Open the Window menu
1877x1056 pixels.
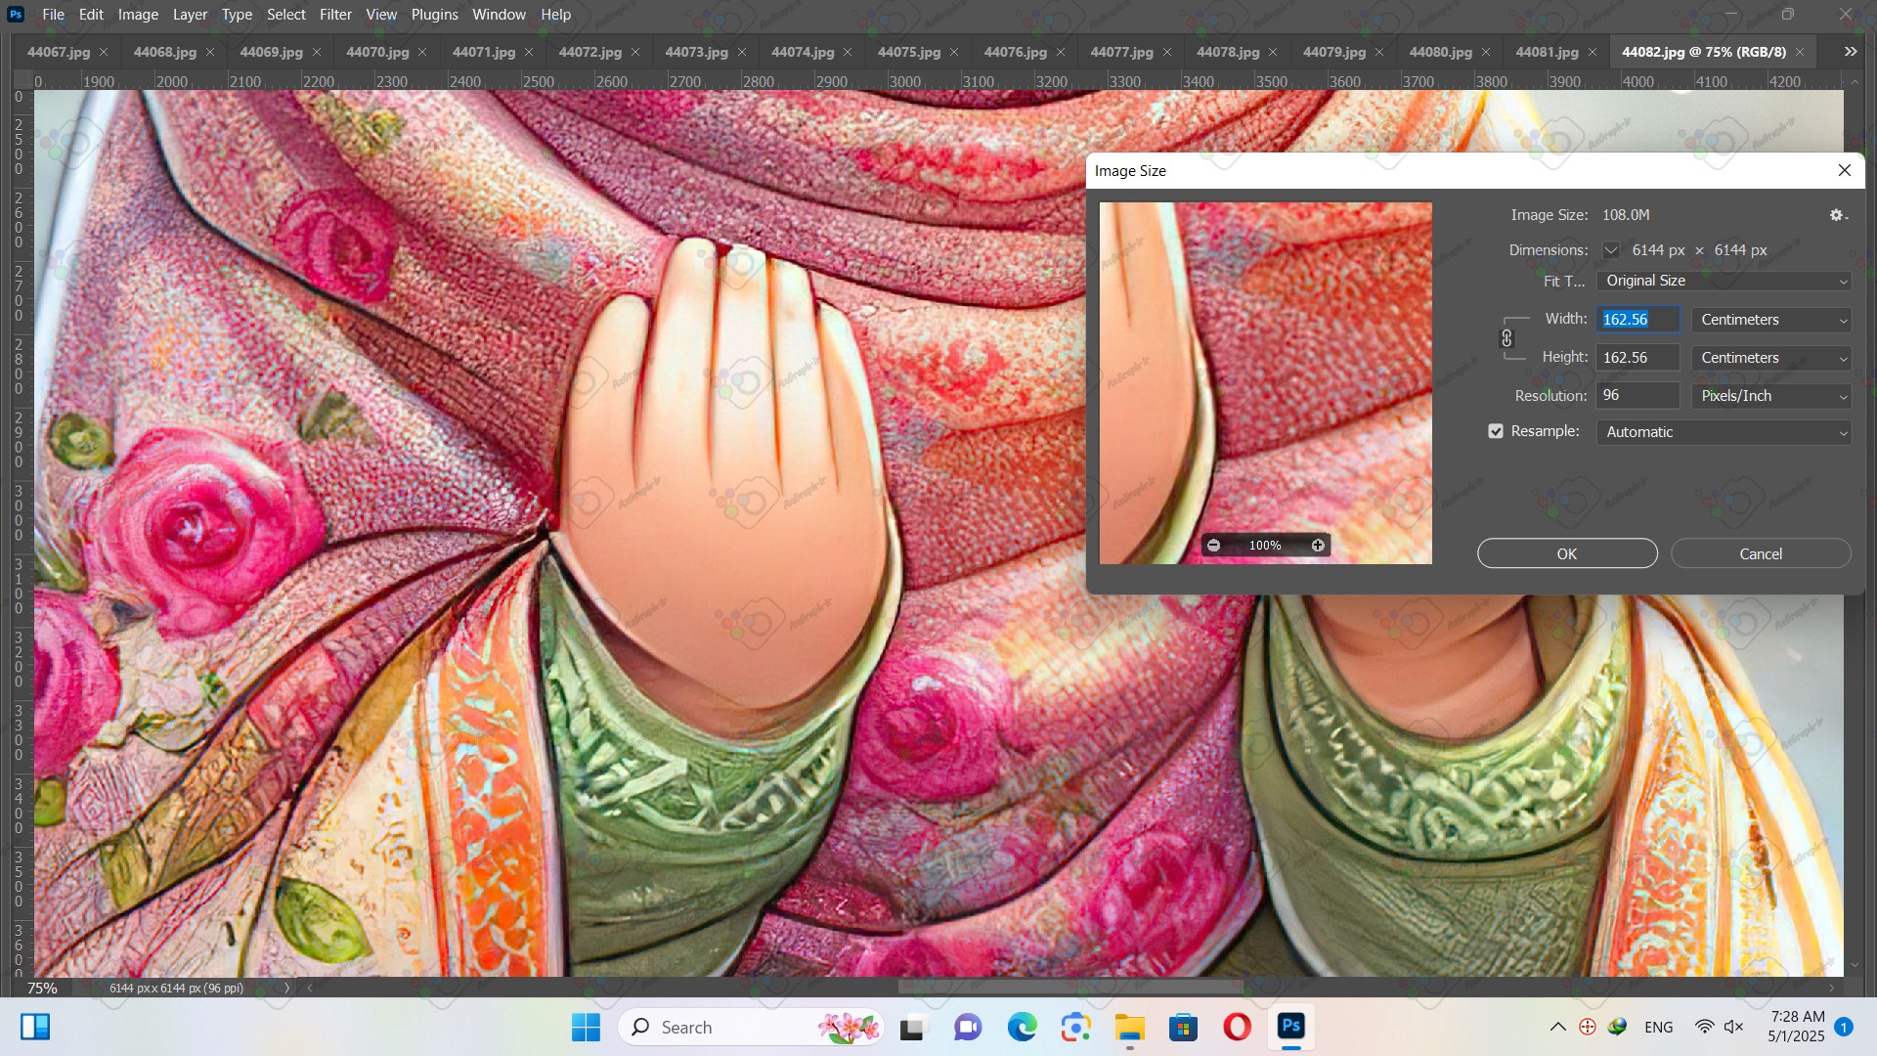(499, 15)
